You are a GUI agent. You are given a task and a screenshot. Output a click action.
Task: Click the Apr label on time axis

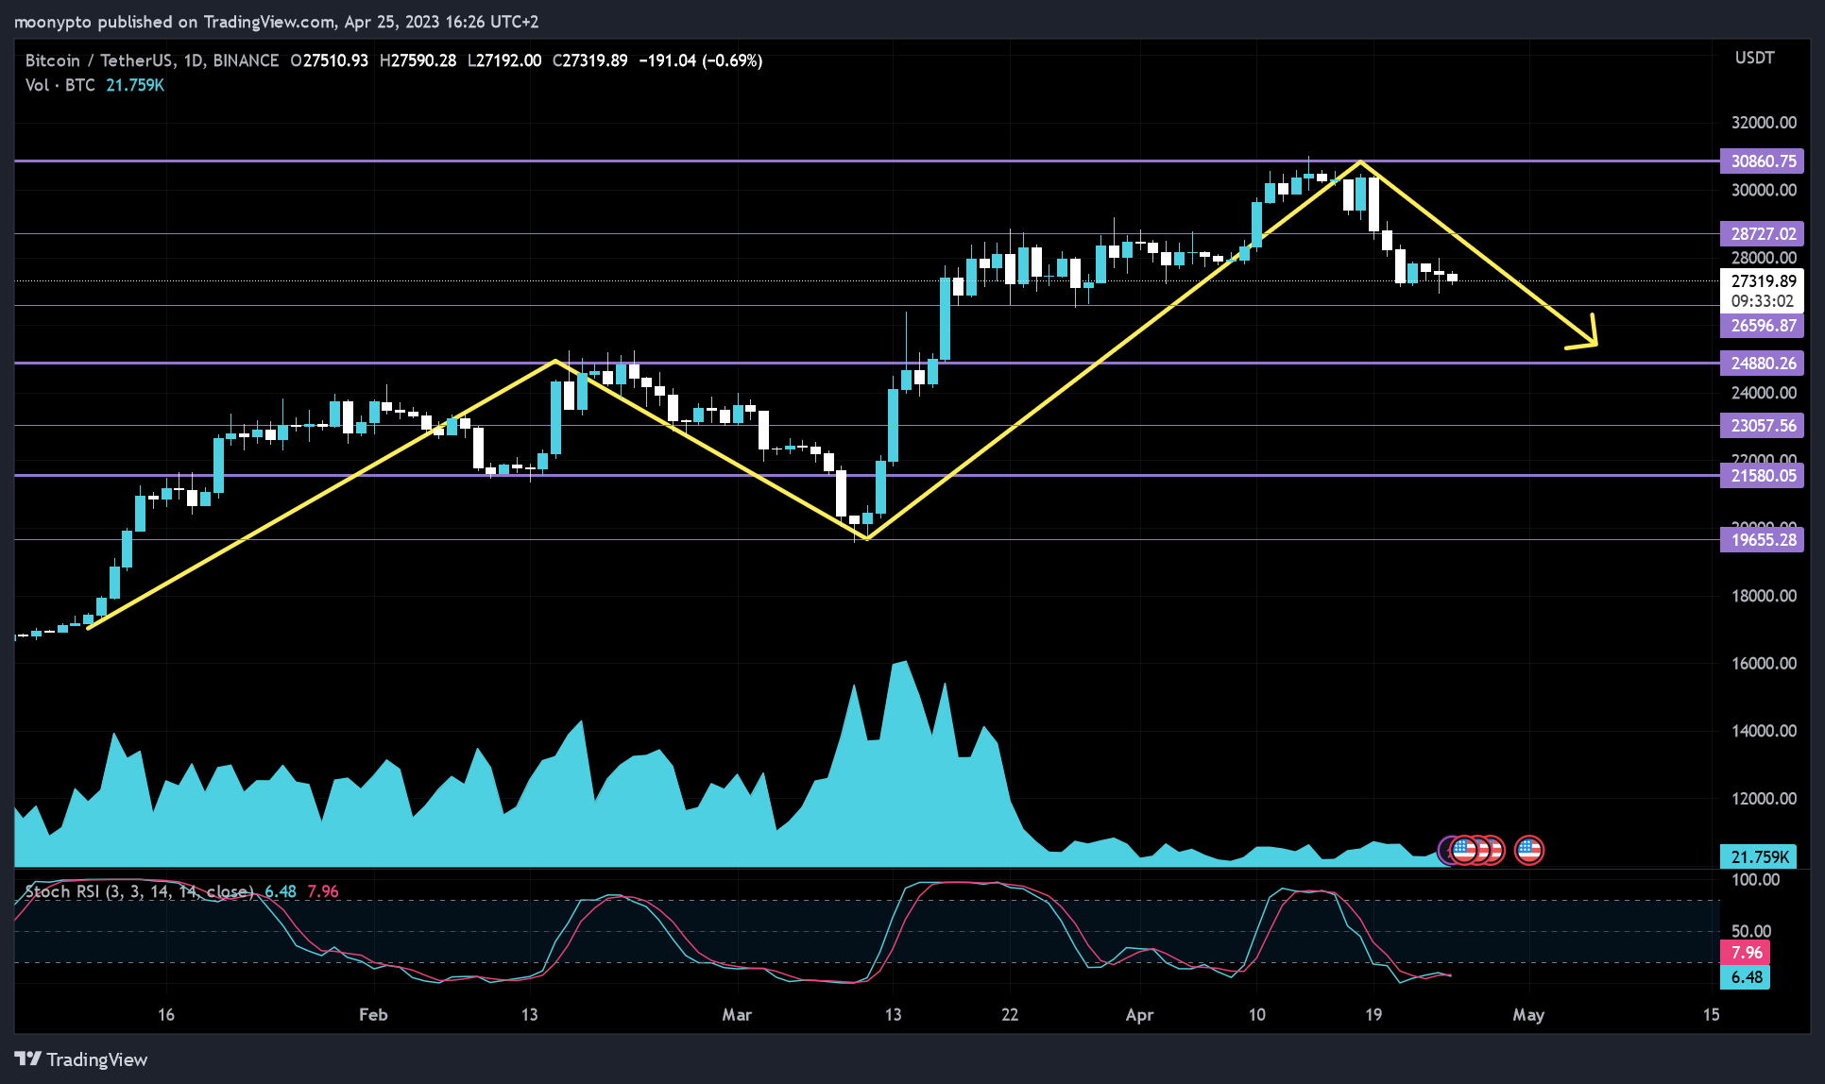[x=1139, y=1015]
